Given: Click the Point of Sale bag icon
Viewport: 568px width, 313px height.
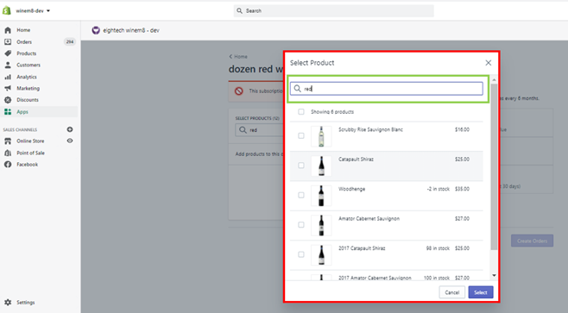Looking at the screenshot, I should tap(8, 153).
